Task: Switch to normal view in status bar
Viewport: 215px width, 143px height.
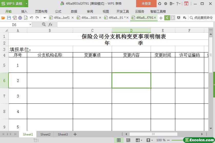Action: click(119, 140)
